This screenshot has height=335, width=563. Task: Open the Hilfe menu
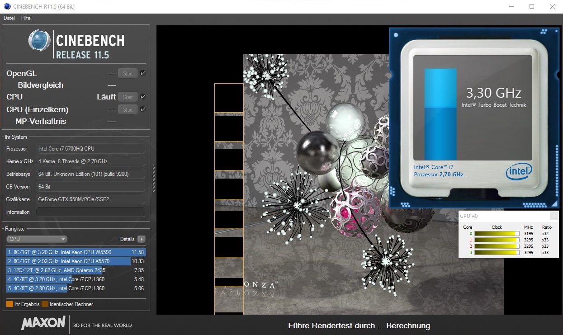pyautogui.click(x=26, y=18)
